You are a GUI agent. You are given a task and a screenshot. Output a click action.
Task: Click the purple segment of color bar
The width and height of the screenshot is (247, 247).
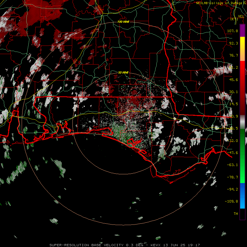pos(242,30)
